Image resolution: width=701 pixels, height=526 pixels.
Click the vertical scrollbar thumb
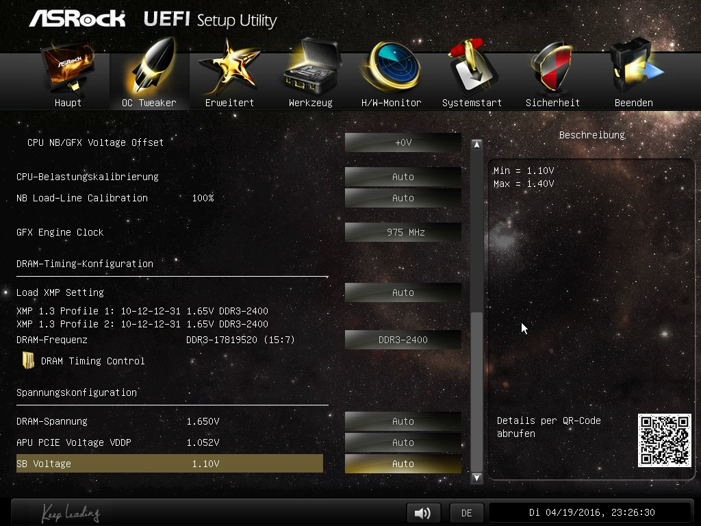point(476,391)
